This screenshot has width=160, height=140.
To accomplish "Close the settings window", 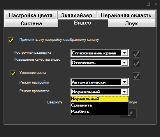I will coord(156,4).
